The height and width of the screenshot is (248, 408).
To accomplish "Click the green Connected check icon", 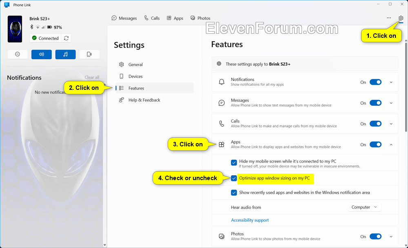I will [x=34, y=38].
